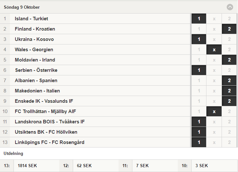Image resolution: width=238 pixels, height=172 pixels.
Task: Choose 2 for Linköpings FC - FC Rosengård
Action: point(229,142)
